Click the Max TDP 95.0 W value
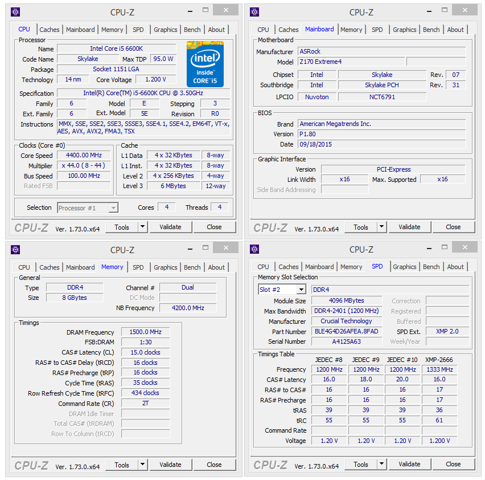 click(x=163, y=59)
